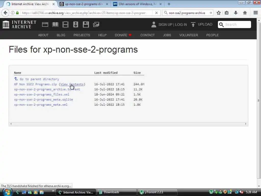Open the BLOG menu item
Viewport: 261px width, 196px height.
(x=61, y=35)
